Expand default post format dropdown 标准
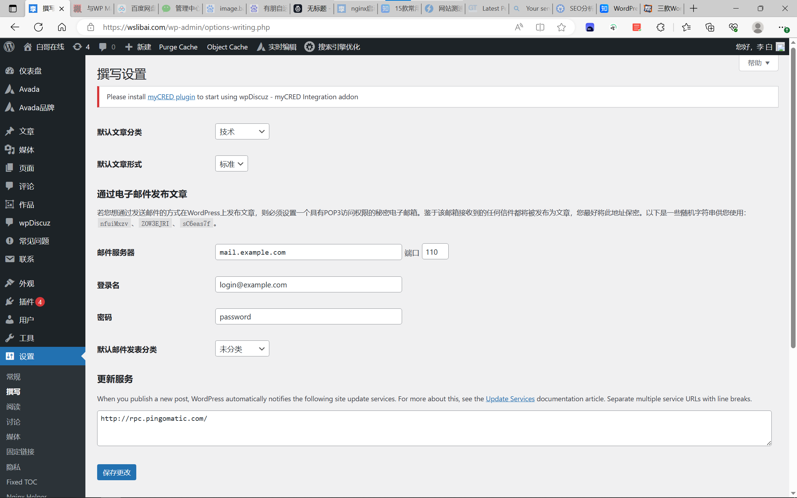The width and height of the screenshot is (797, 498). [x=231, y=164]
